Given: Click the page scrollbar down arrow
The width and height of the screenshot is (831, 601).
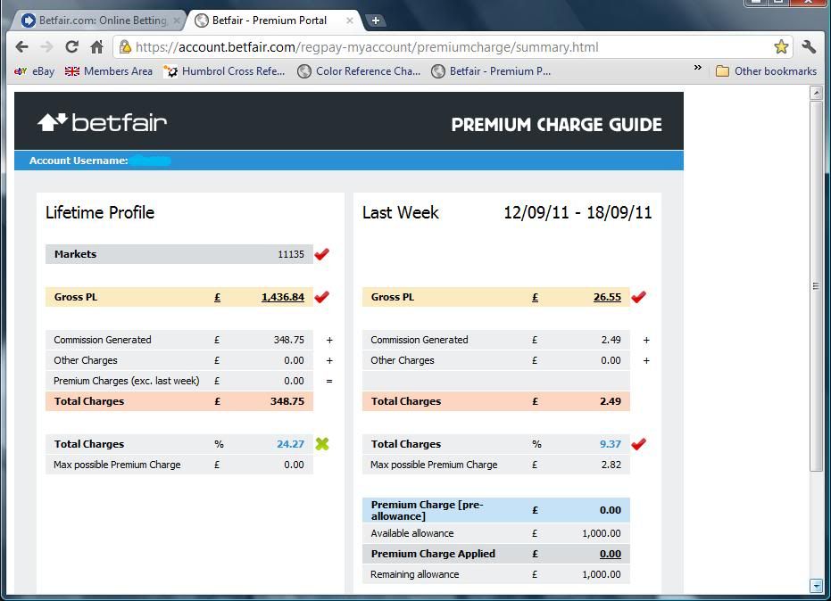Looking at the screenshot, I should pyautogui.click(x=816, y=585).
